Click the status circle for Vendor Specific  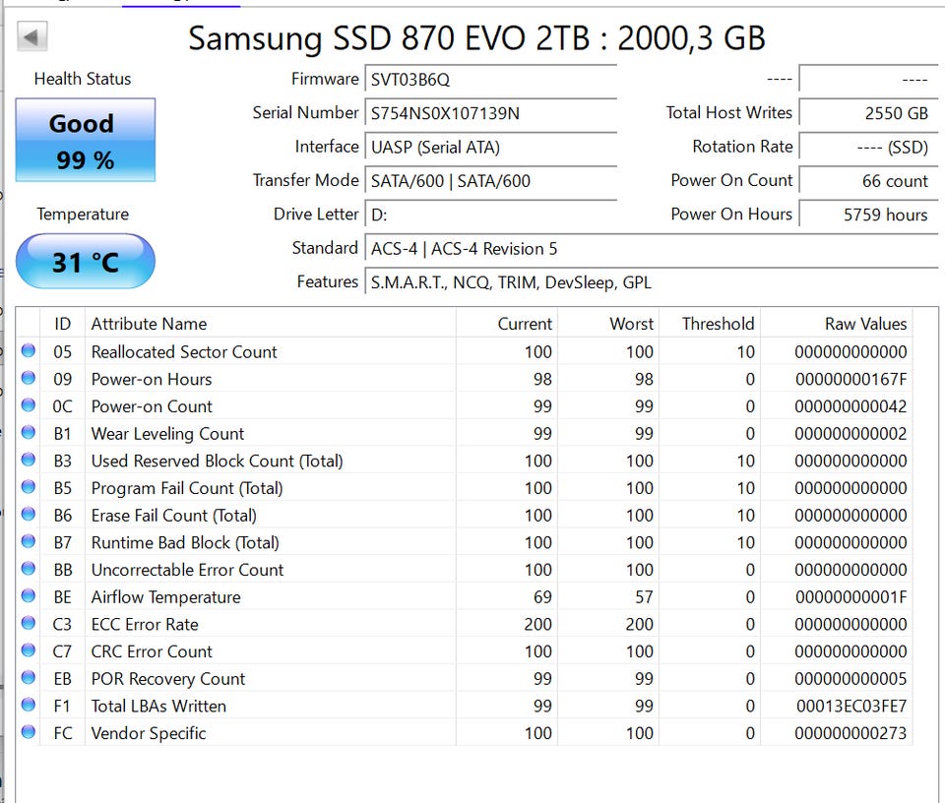point(28,732)
